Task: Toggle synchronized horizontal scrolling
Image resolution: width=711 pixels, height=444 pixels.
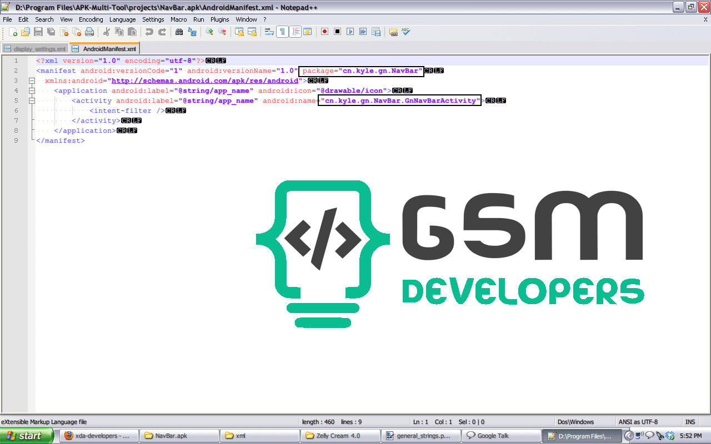Action: [x=252, y=32]
